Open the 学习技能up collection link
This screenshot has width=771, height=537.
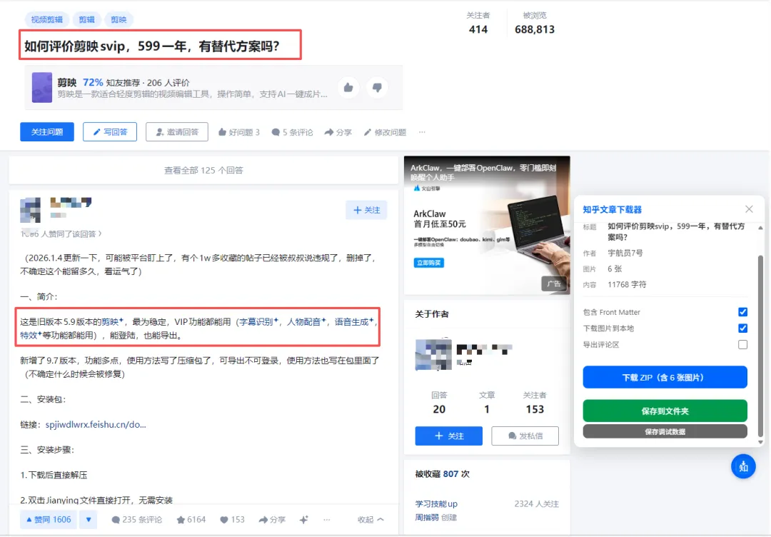[436, 503]
